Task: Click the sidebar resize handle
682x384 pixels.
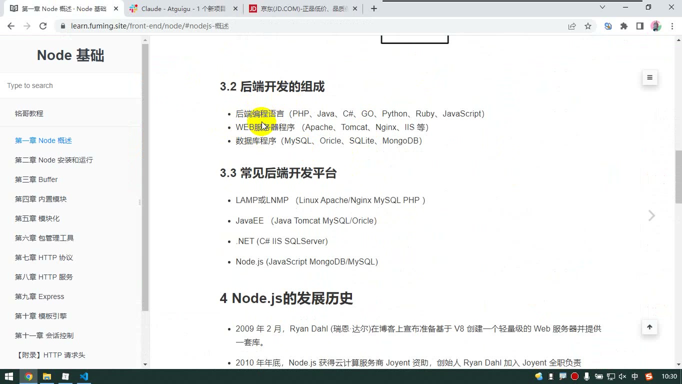Action: pyautogui.click(x=139, y=202)
